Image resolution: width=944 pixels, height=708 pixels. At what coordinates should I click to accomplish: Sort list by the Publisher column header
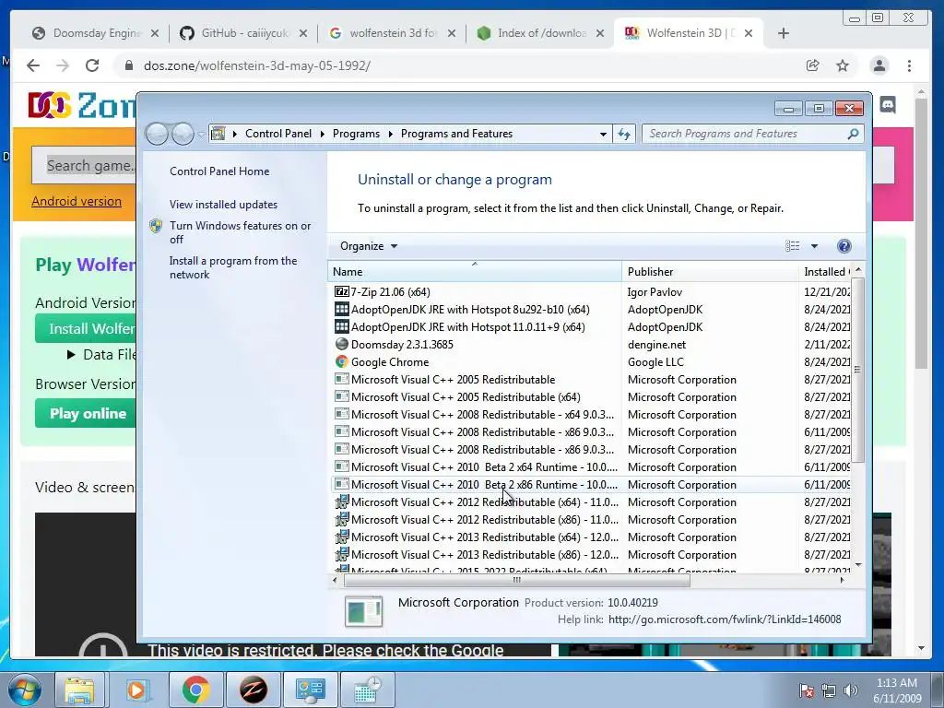pyautogui.click(x=710, y=272)
